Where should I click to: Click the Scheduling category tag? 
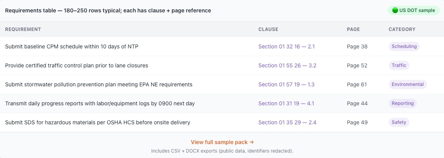[404, 46]
